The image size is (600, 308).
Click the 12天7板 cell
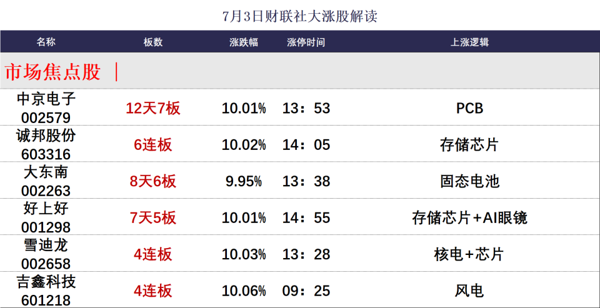[x=153, y=109]
